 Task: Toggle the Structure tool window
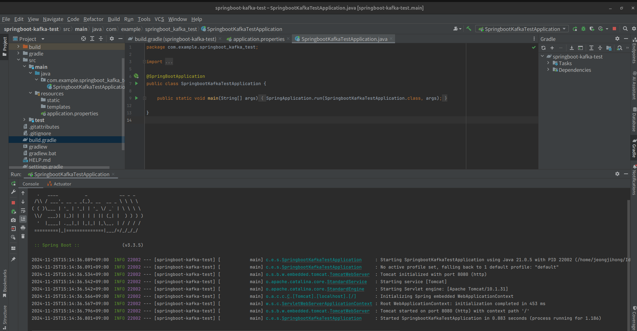click(x=5, y=317)
